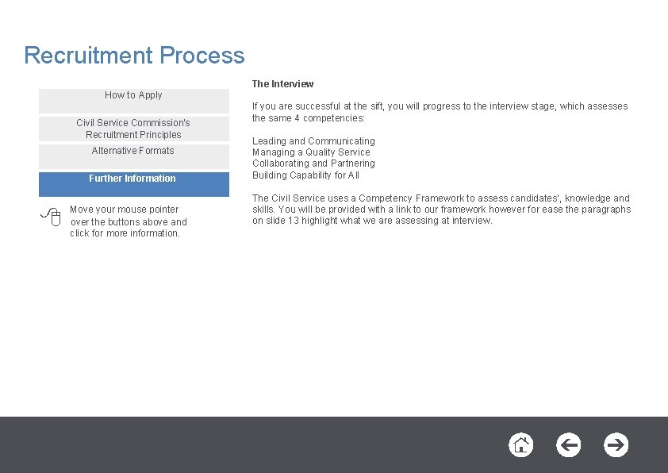Image resolution: width=668 pixels, height=473 pixels.
Task: Select the text Collaborating and Partnering
Action: [x=313, y=163]
